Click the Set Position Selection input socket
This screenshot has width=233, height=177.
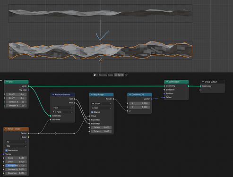[x=164, y=90]
